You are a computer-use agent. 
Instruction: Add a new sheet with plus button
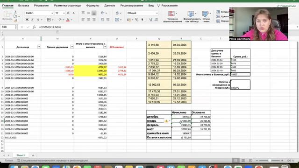[x=33, y=155]
